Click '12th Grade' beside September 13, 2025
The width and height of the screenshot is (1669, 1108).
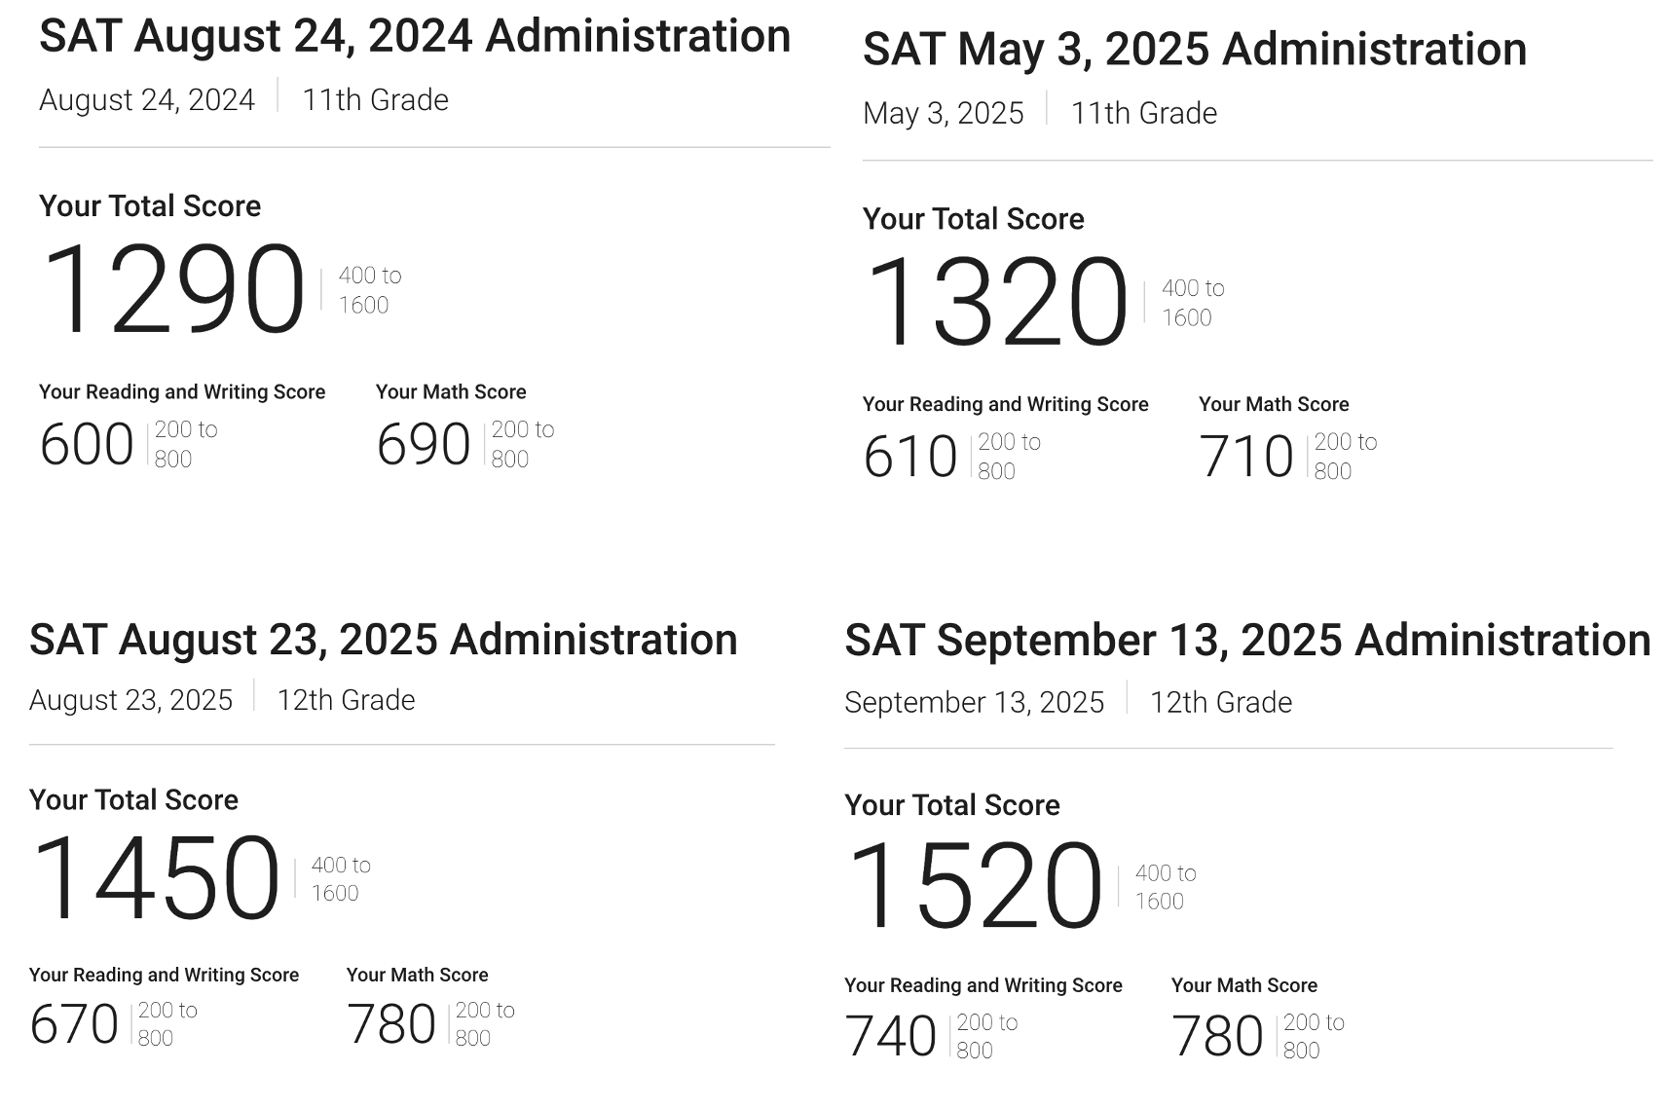point(1221,703)
